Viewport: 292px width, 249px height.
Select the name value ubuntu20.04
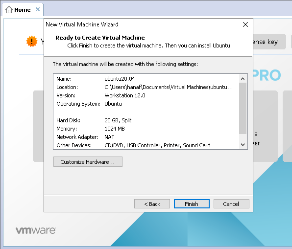tap(120, 79)
